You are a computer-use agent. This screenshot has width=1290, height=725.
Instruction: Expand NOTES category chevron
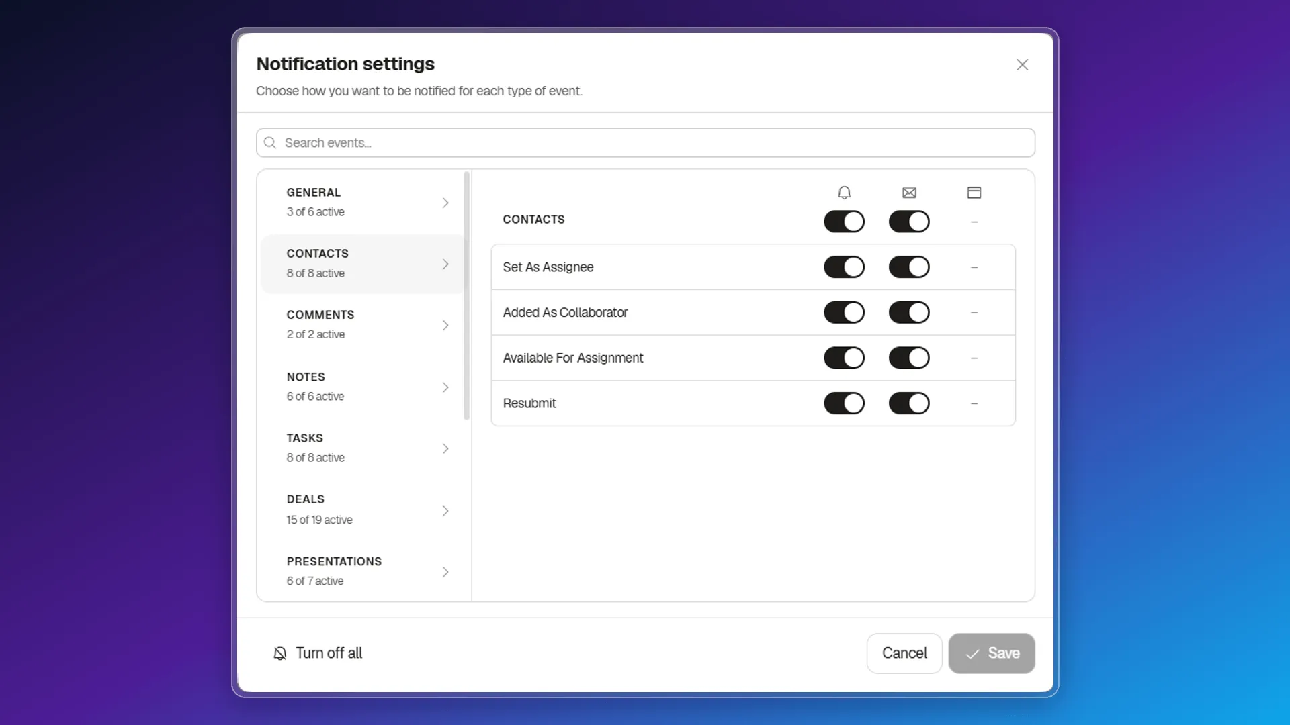[x=445, y=387]
